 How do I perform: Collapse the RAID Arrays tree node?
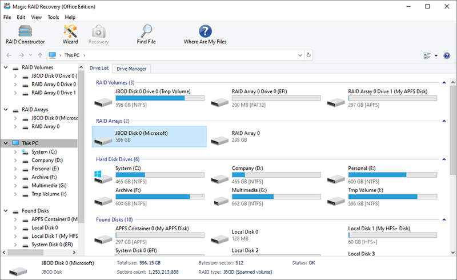(6, 109)
